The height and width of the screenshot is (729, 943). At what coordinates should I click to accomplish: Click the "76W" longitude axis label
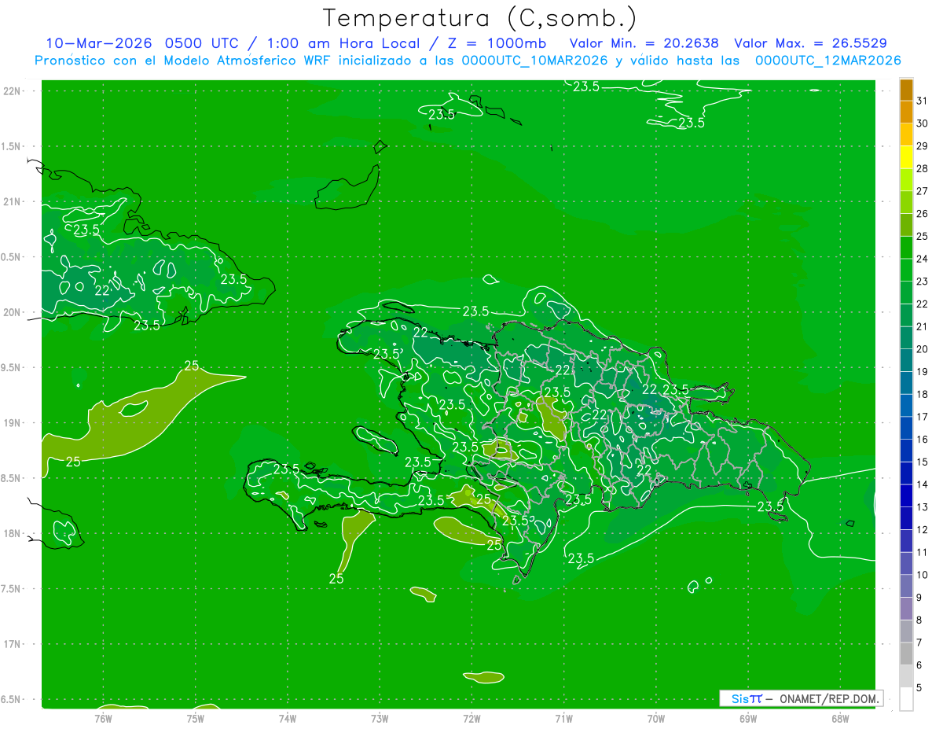(103, 718)
